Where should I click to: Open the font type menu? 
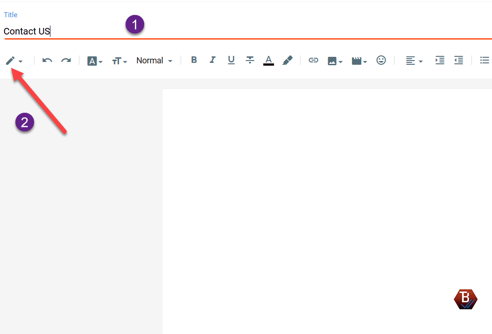point(95,61)
